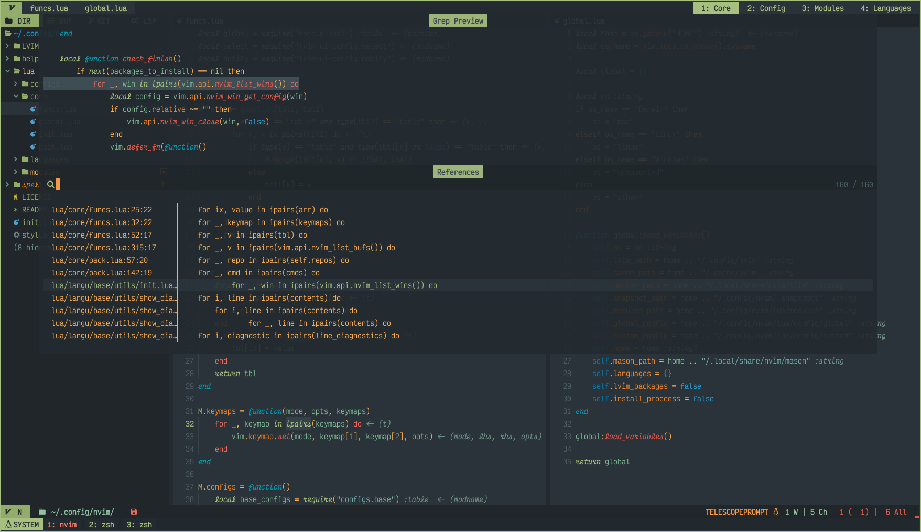The image size is (921, 532).
Task: Click the red save icon in statusline
Action: pos(134,512)
